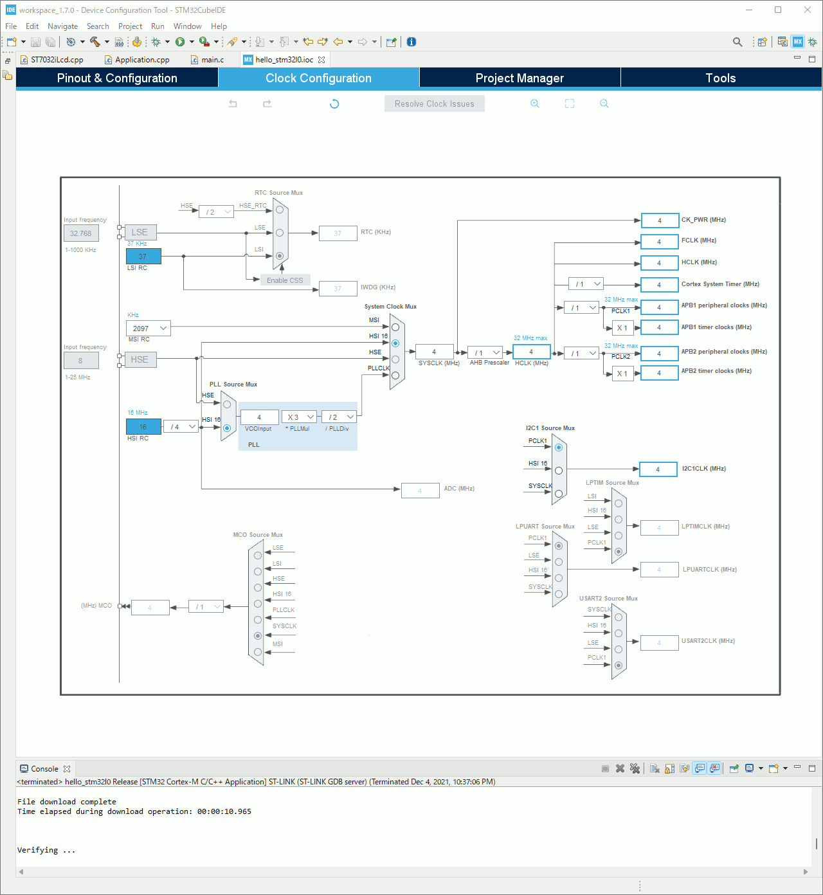Select PLLCLK in System Clock Mux

point(395,375)
